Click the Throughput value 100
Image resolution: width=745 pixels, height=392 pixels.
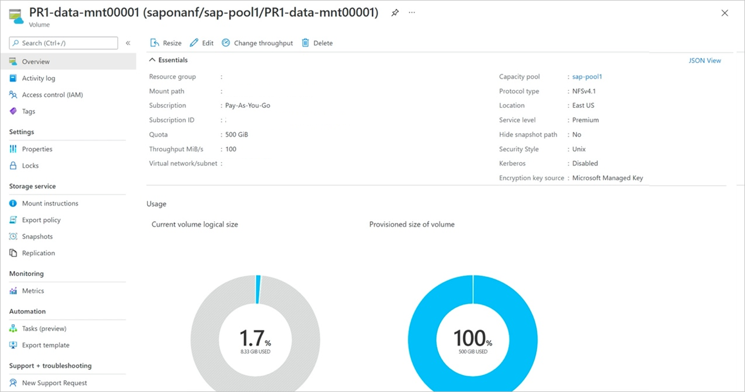(x=230, y=149)
